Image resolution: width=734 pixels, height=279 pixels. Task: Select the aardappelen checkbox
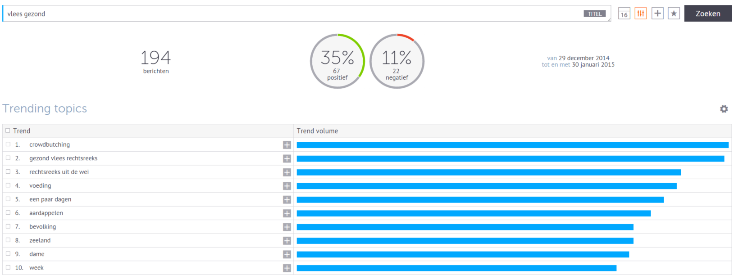tap(8, 213)
